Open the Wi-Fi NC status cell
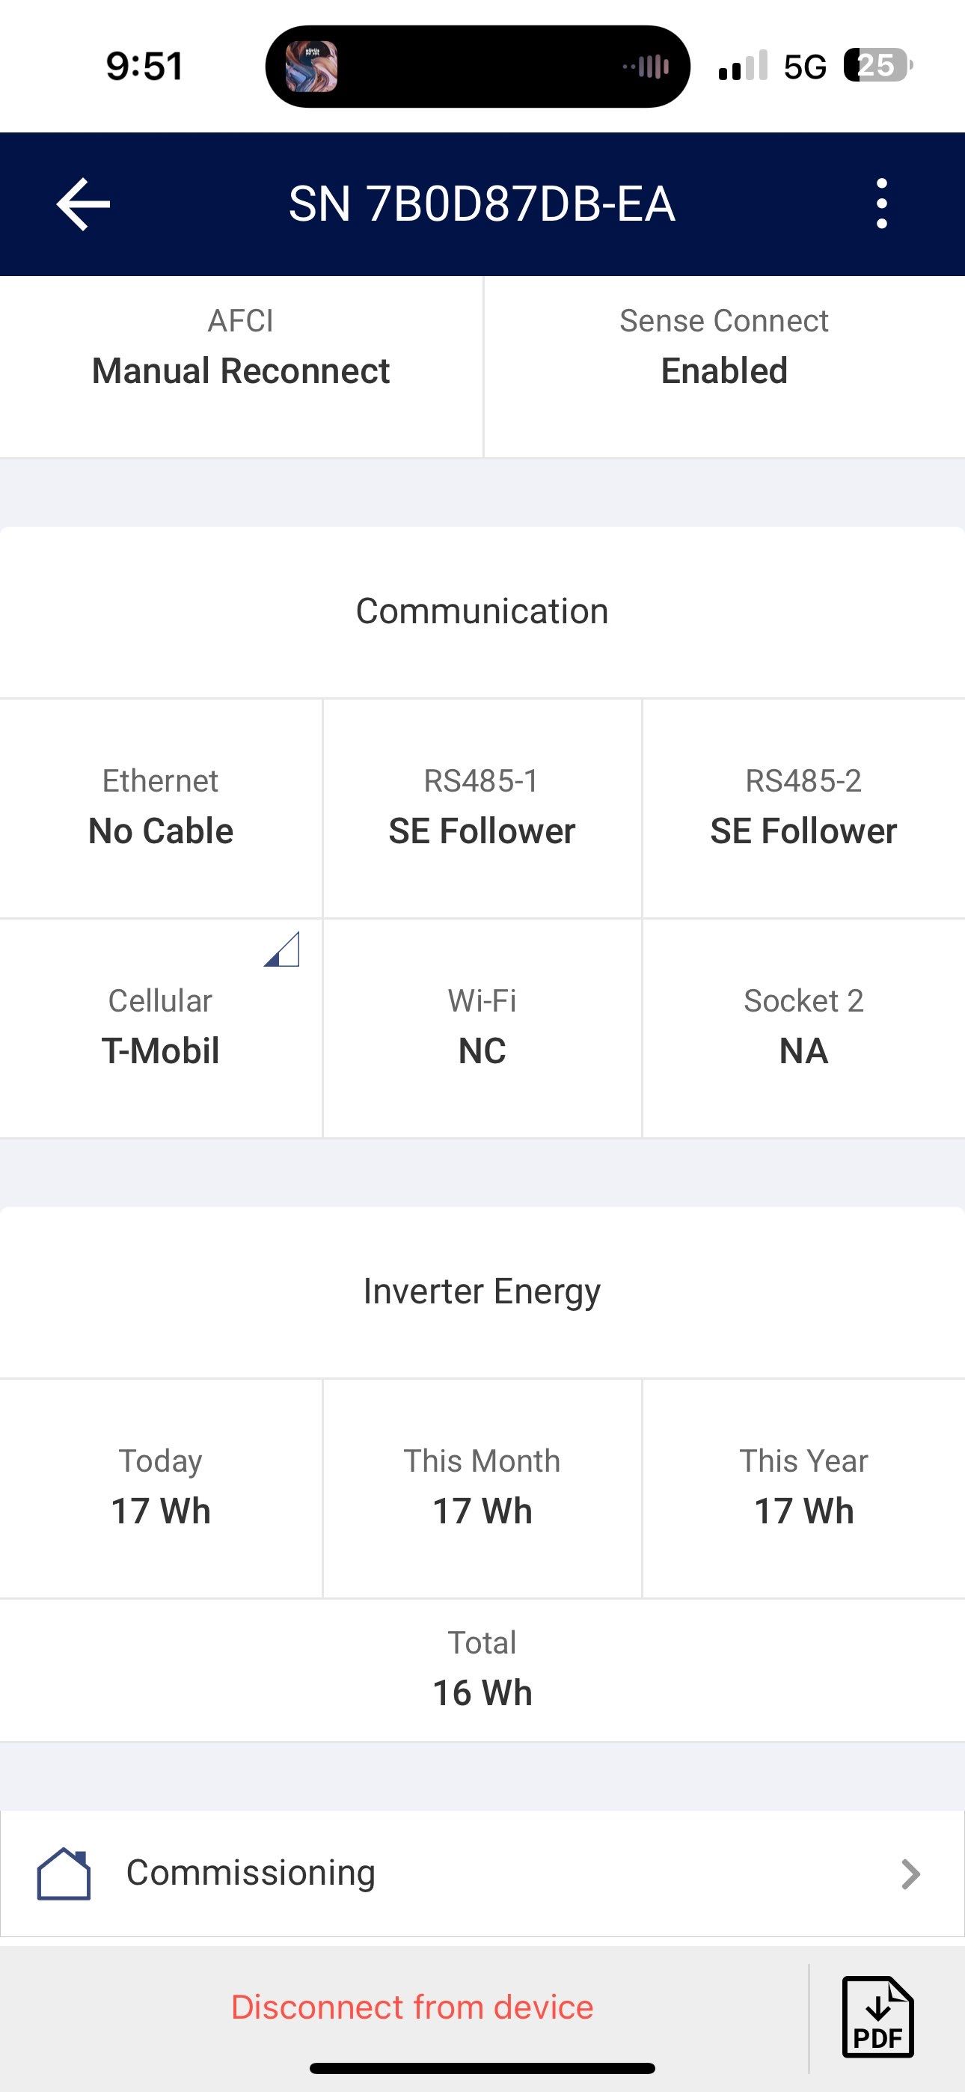 (x=482, y=1028)
